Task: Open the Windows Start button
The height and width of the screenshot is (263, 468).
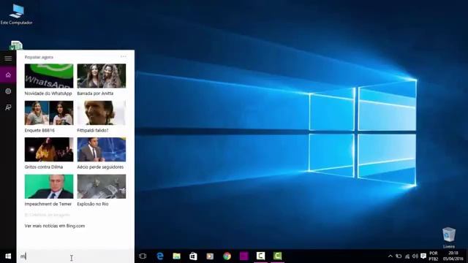Action: (8, 256)
